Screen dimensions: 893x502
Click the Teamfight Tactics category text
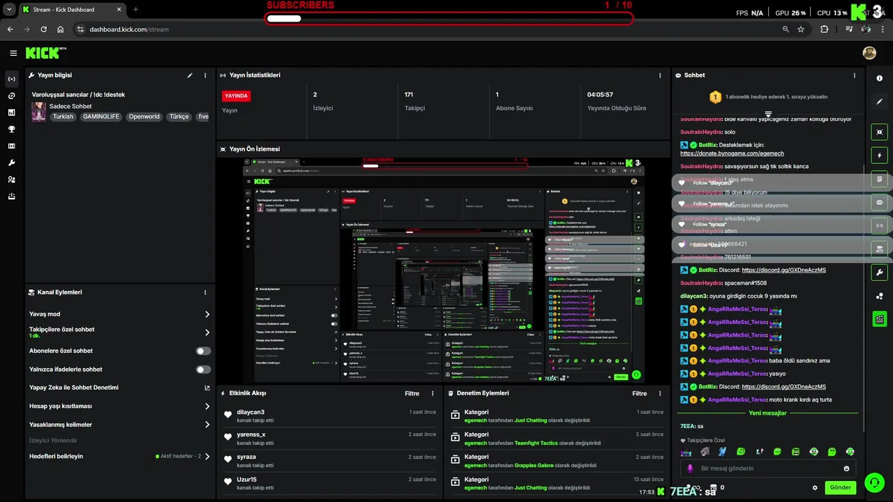[x=536, y=443]
